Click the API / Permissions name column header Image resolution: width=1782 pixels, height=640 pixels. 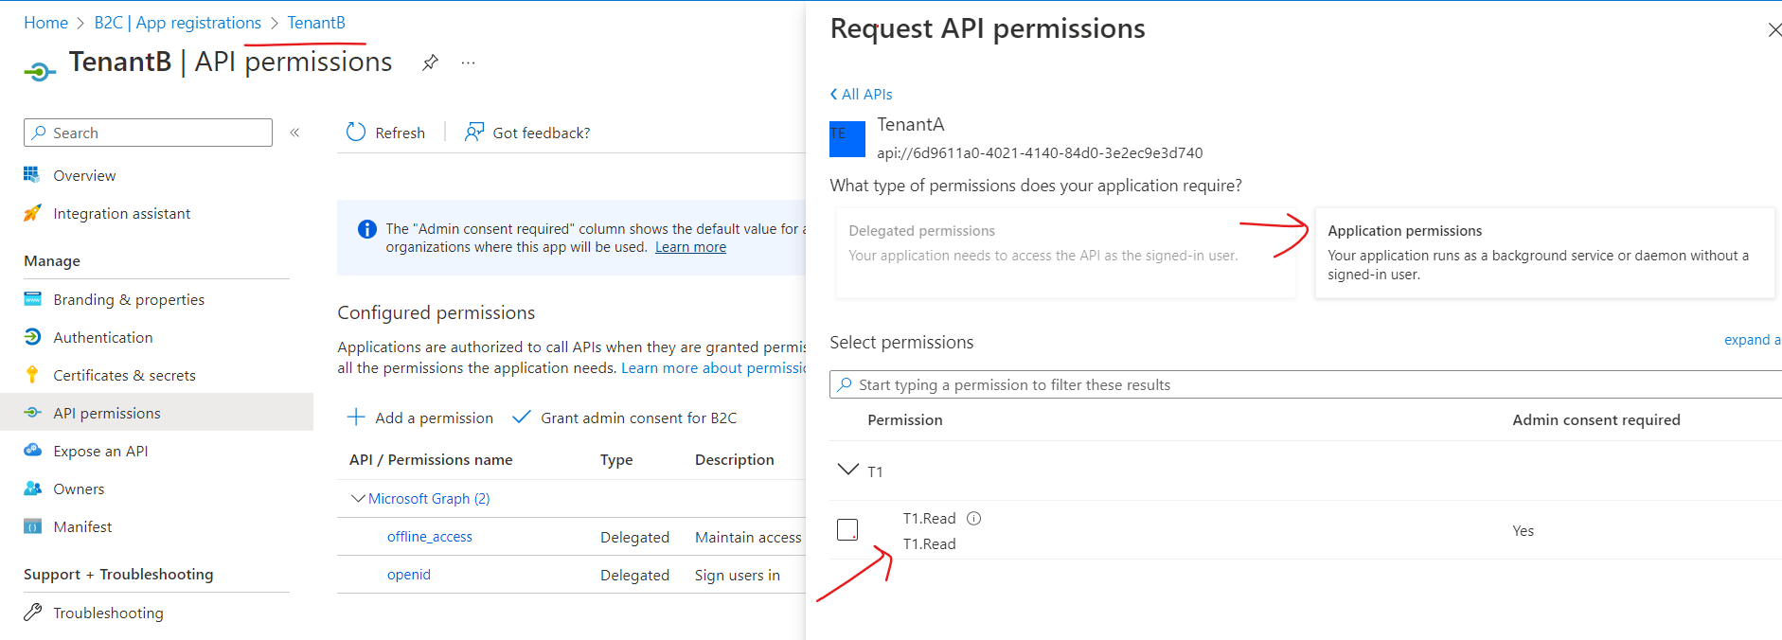(431, 460)
